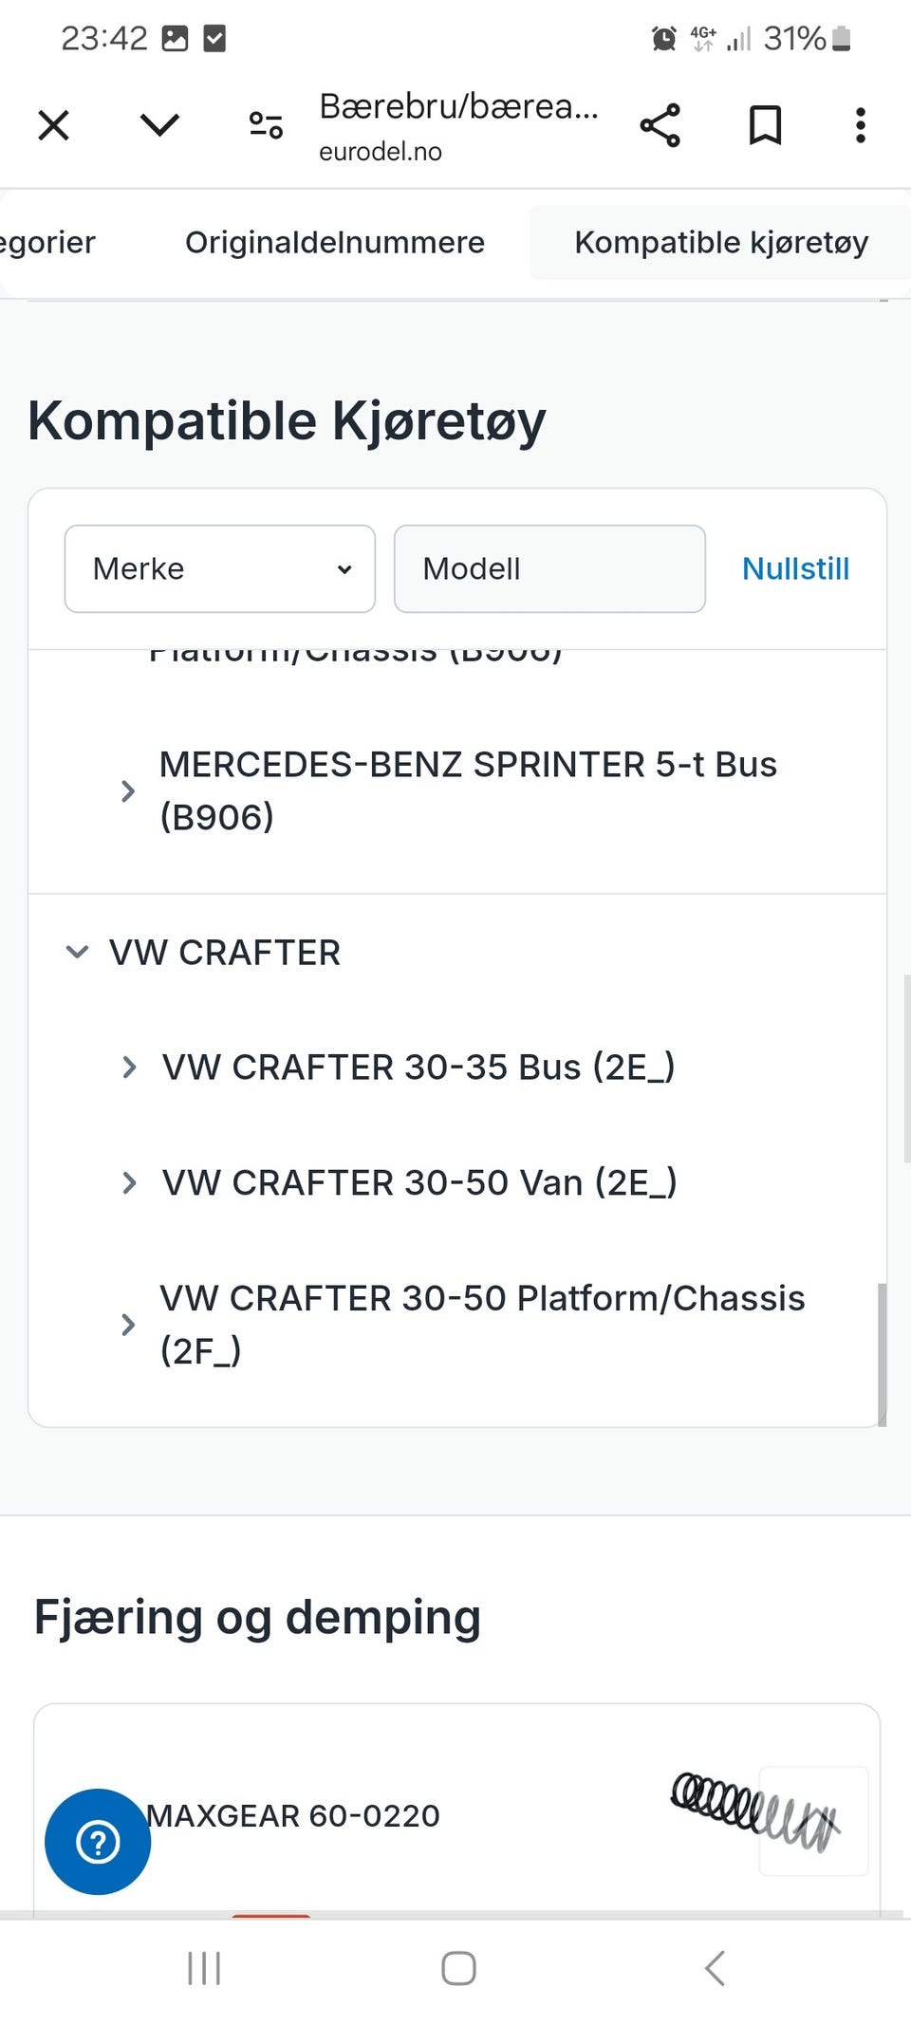
Task: Open the MAXGEAR 60-0220 product link
Action: (293, 1815)
